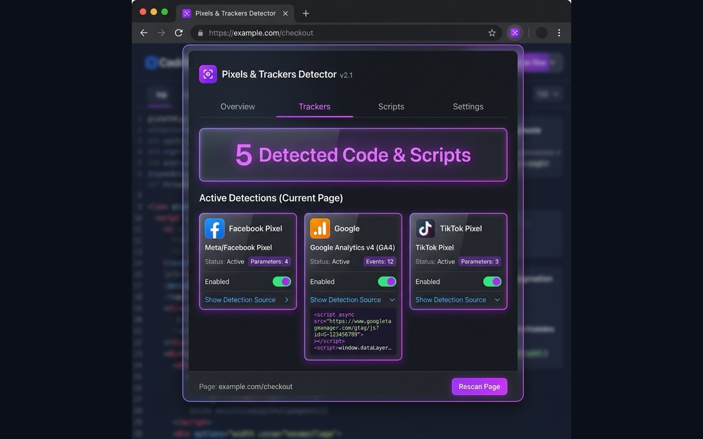
Task: Click the Parameters: 4 badge
Action: 269,262
